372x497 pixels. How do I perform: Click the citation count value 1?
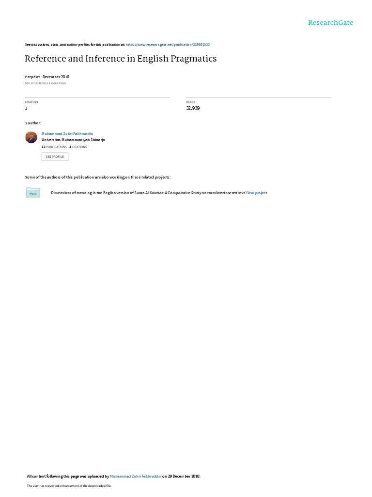pos(26,108)
